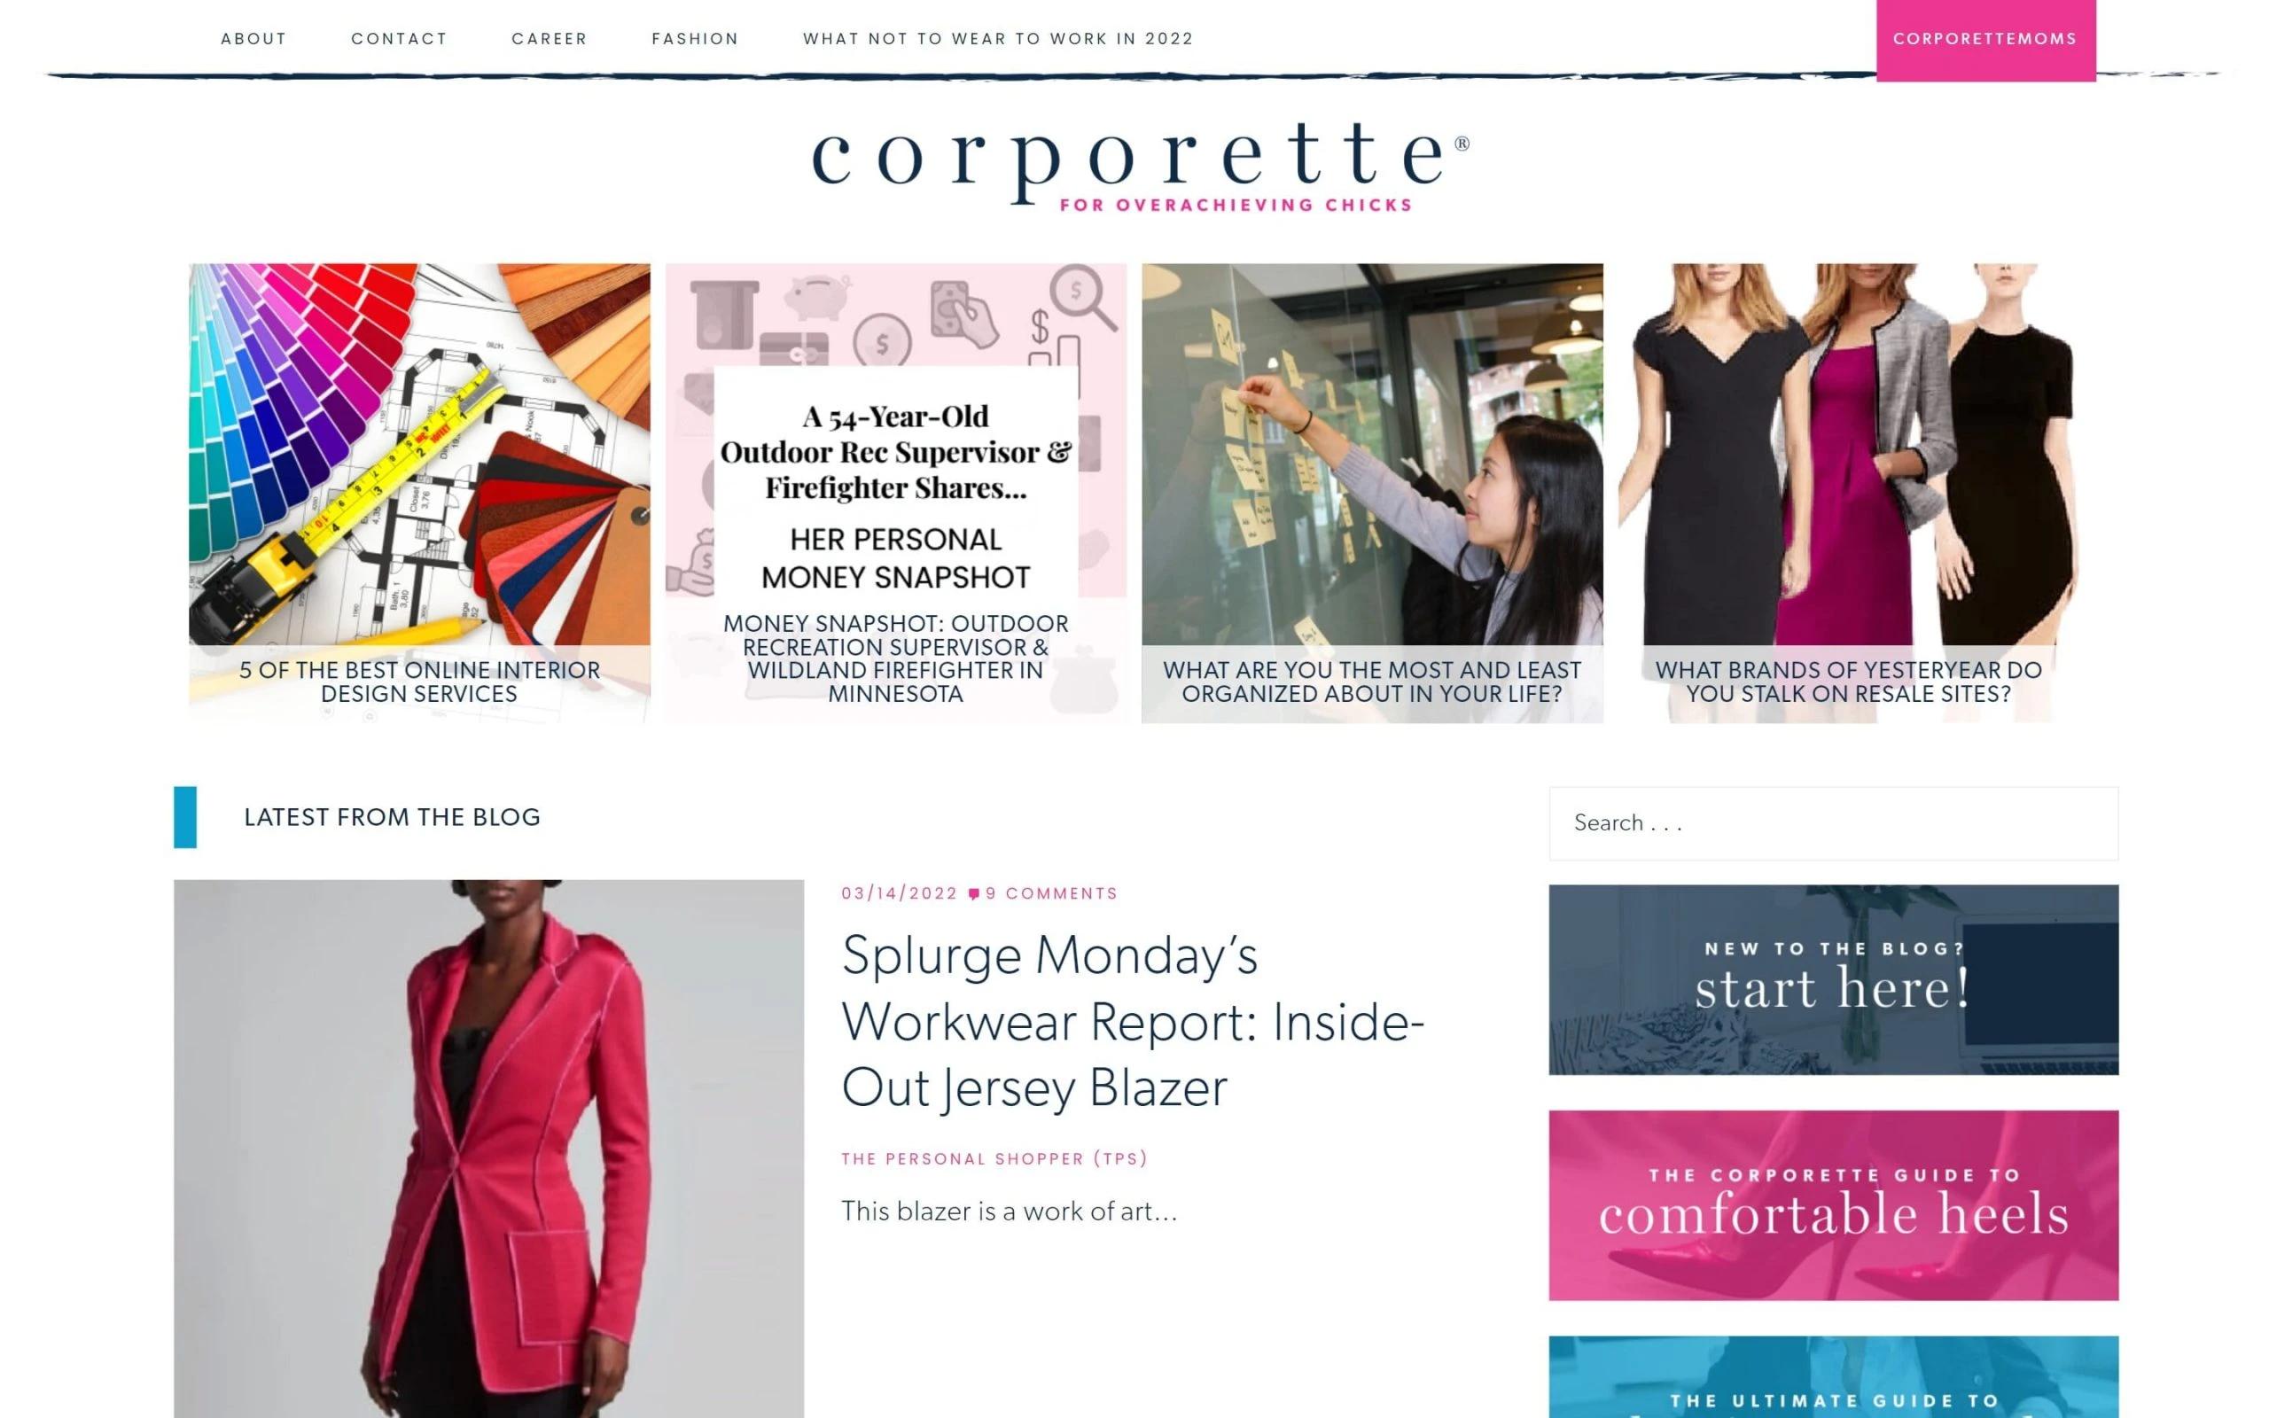Select the Fashion menu item
The height and width of the screenshot is (1418, 2269).
(x=695, y=38)
